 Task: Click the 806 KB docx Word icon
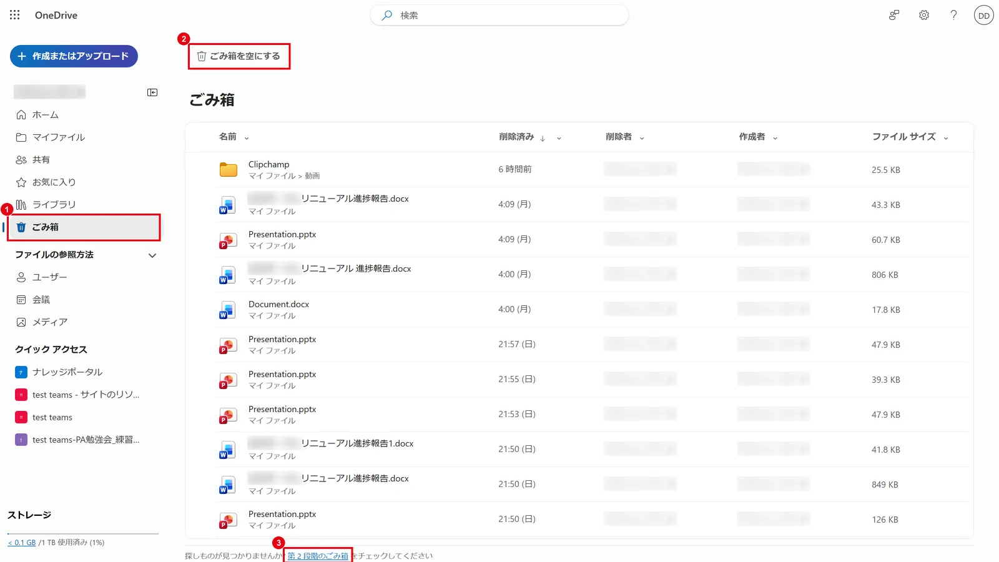pos(227,275)
